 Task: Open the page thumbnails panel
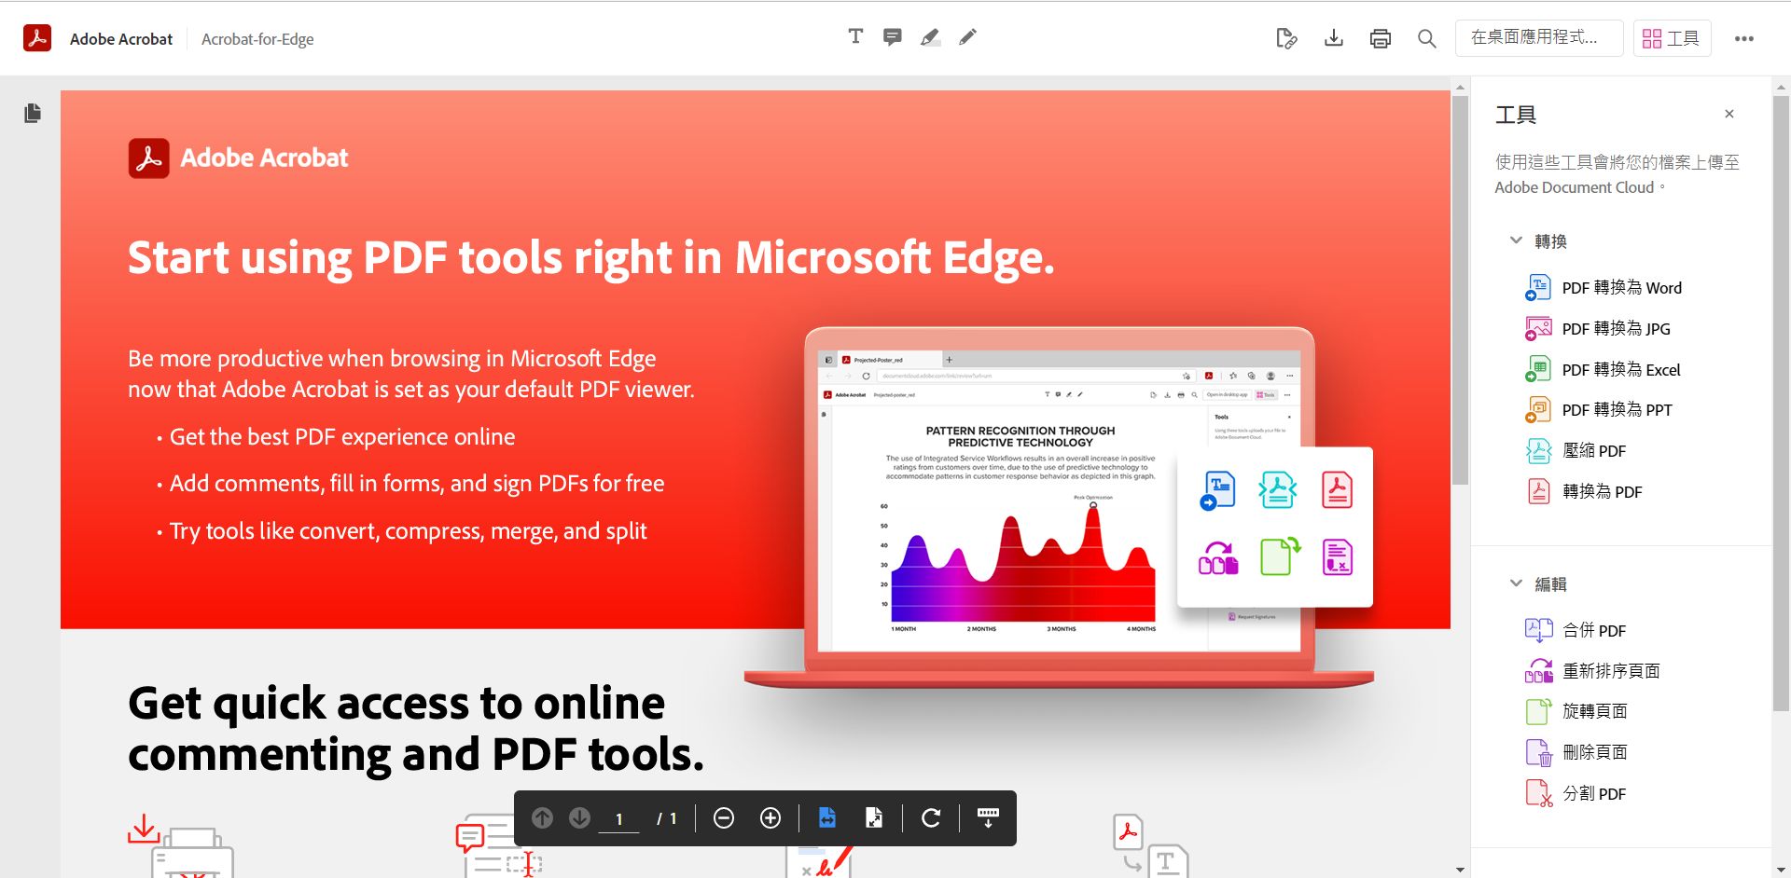33,113
